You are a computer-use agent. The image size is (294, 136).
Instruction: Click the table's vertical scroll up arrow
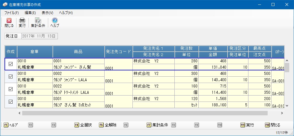(287, 60)
